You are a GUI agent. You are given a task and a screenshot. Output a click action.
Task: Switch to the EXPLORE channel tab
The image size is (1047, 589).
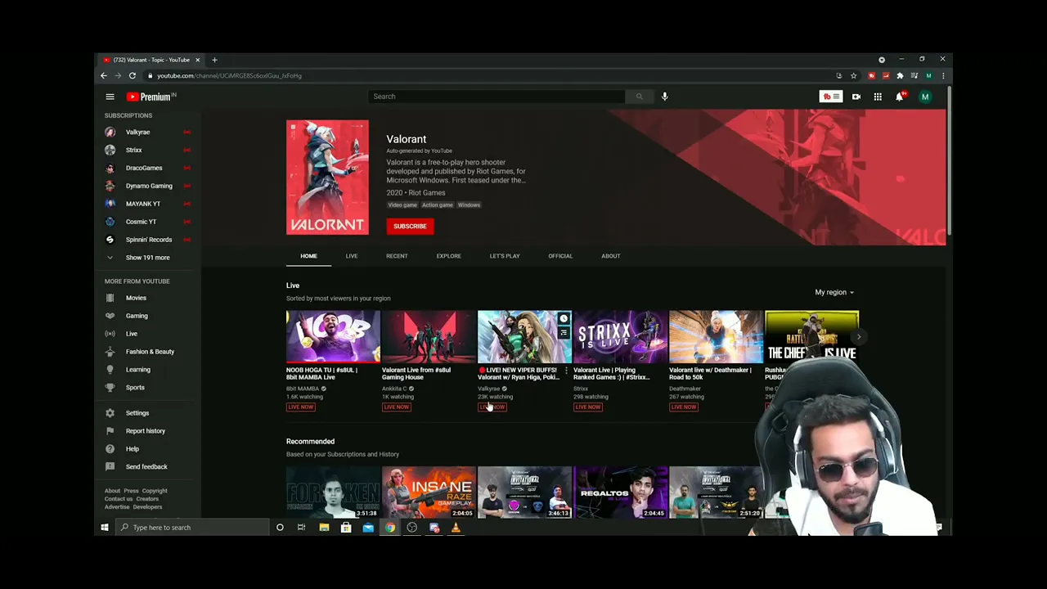[x=448, y=256]
